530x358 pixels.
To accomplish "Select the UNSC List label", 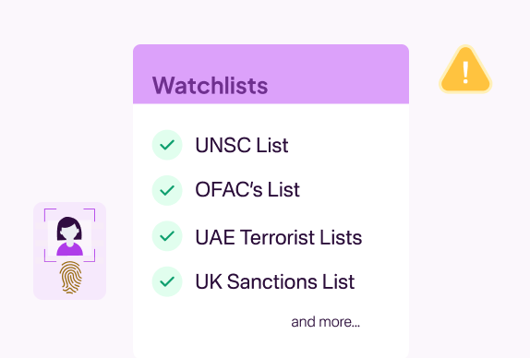I will 241,145.
